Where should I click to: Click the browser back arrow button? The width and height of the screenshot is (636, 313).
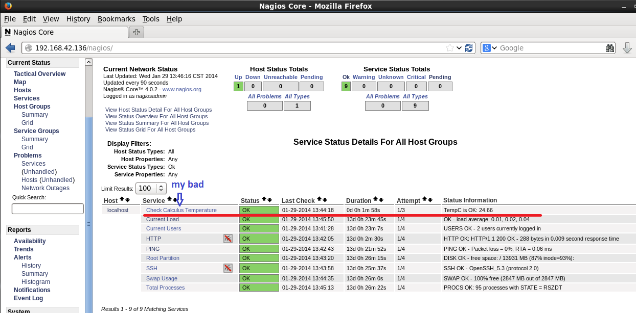(10, 48)
